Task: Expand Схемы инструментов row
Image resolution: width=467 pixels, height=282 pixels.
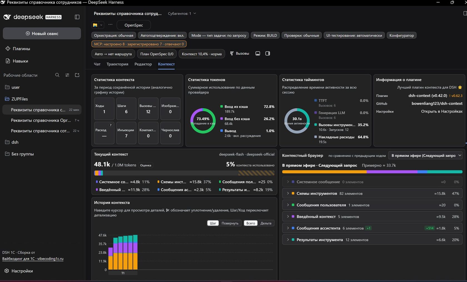Action: click(372, 193)
